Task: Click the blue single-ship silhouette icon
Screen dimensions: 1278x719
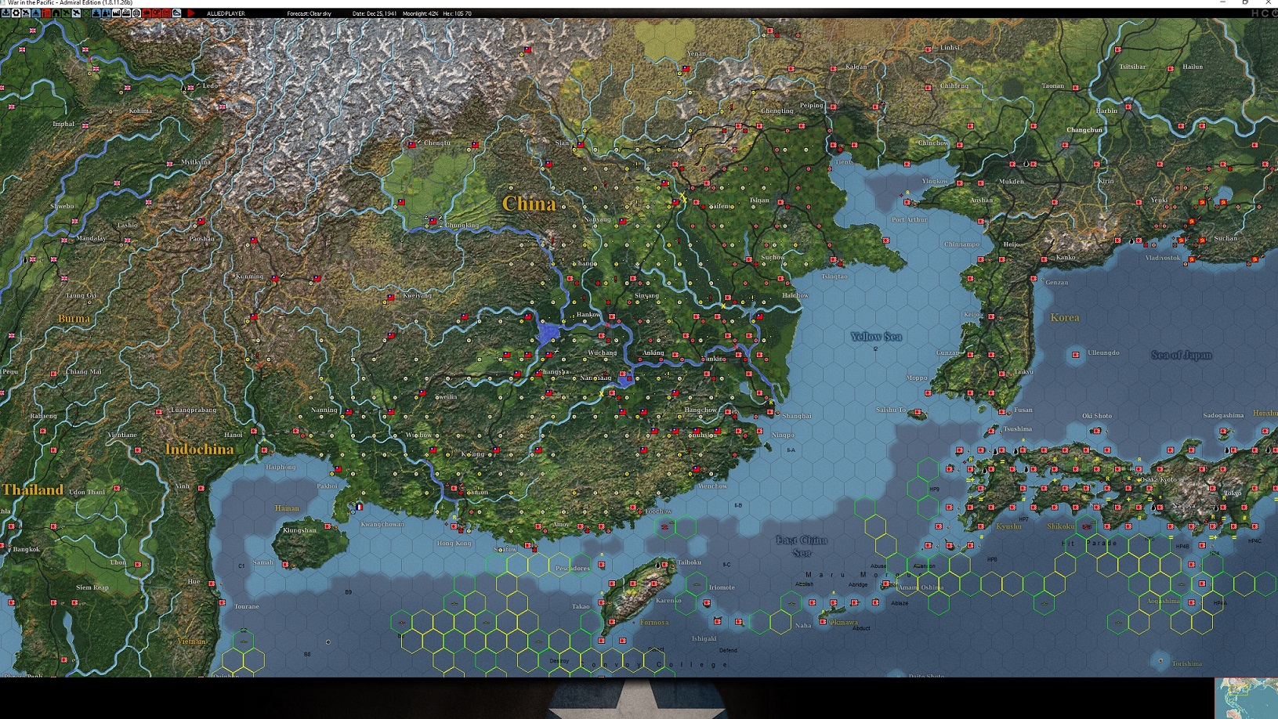Action: point(96,13)
